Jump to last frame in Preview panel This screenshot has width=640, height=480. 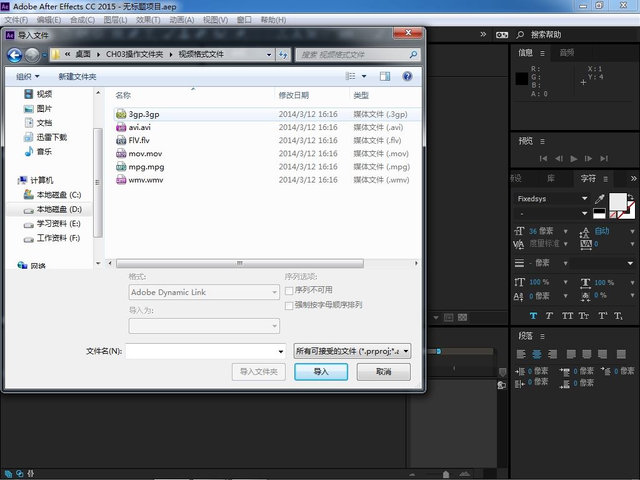[x=604, y=158]
